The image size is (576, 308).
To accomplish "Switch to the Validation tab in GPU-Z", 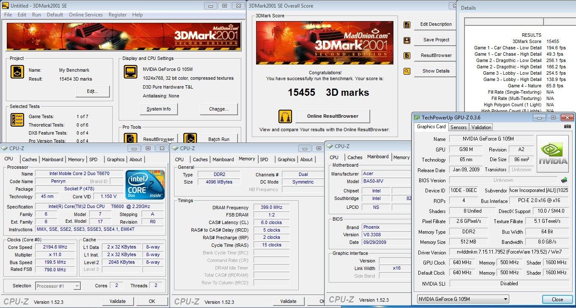I will pyautogui.click(x=481, y=127).
